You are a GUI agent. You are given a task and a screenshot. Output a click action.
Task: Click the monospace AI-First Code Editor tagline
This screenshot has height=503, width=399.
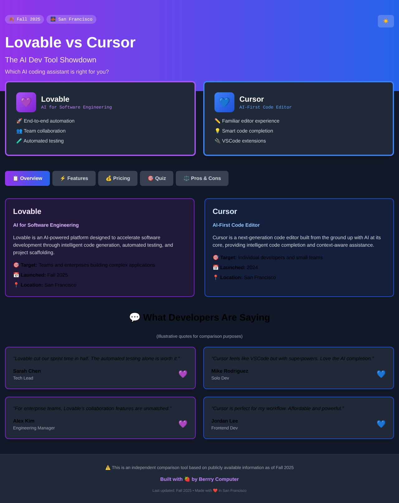point(266,107)
